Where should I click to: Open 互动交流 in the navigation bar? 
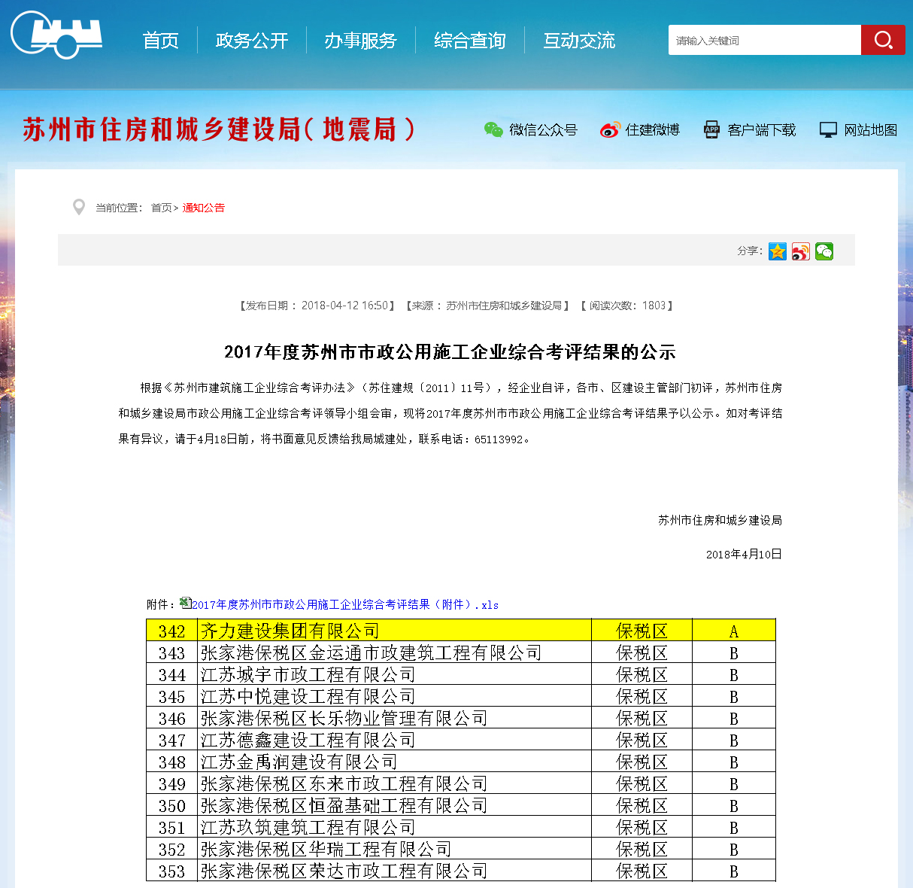pos(579,41)
